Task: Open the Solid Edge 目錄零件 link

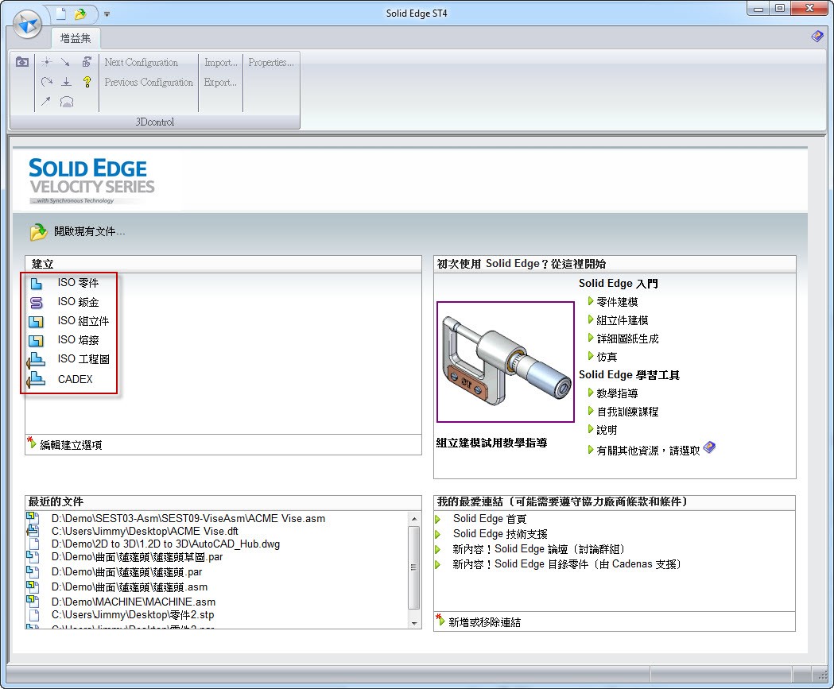Action: click(x=567, y=564)
